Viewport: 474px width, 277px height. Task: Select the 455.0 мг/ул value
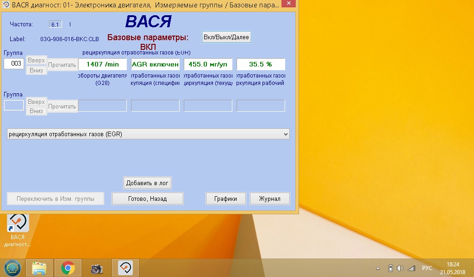pos(208,64)
